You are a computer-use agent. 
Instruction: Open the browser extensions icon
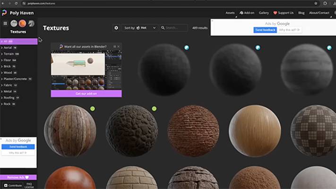[325, 3]
